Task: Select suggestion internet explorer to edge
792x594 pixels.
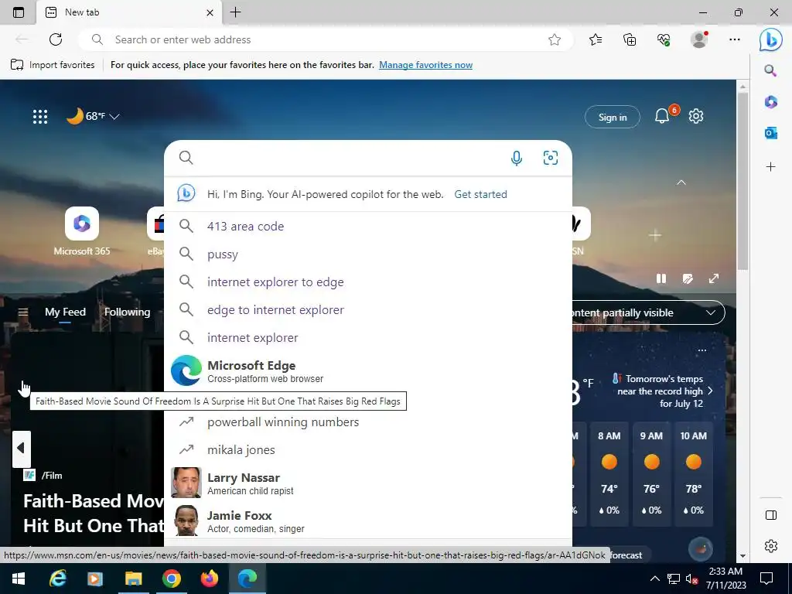Action: pos(367,282)
